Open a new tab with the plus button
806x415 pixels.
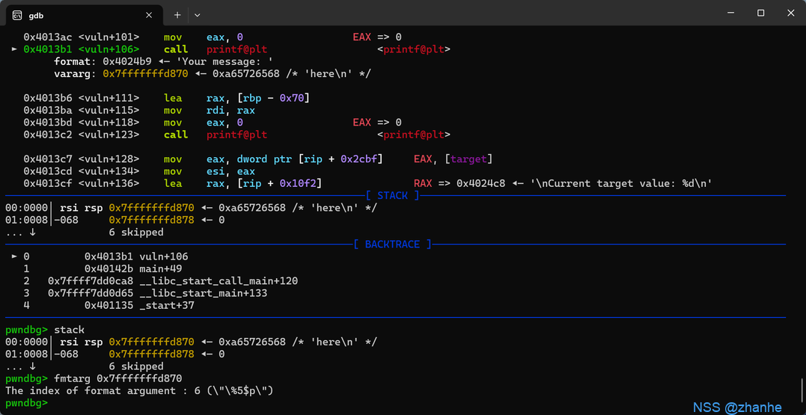point(177,14)
